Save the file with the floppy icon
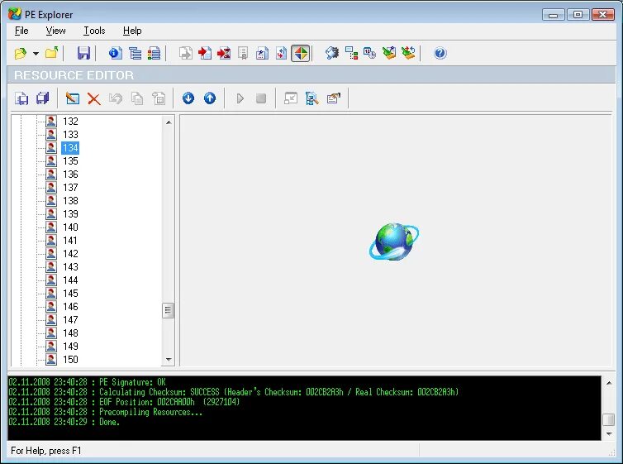623x464 pixels. click(x=83, y=53)
